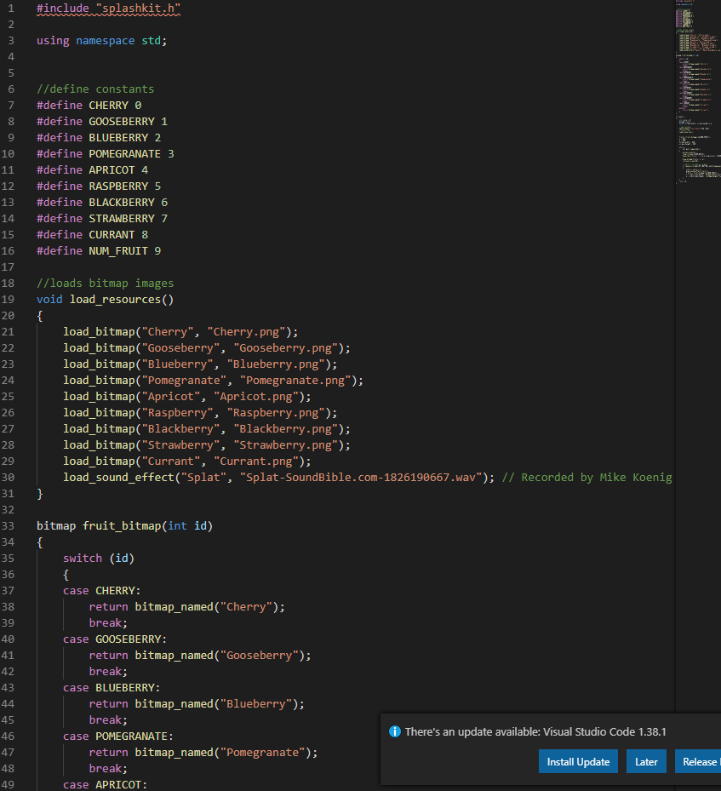Click the Install Update button
This screenshot has height=791, width=721.
(x=578, y=761)
